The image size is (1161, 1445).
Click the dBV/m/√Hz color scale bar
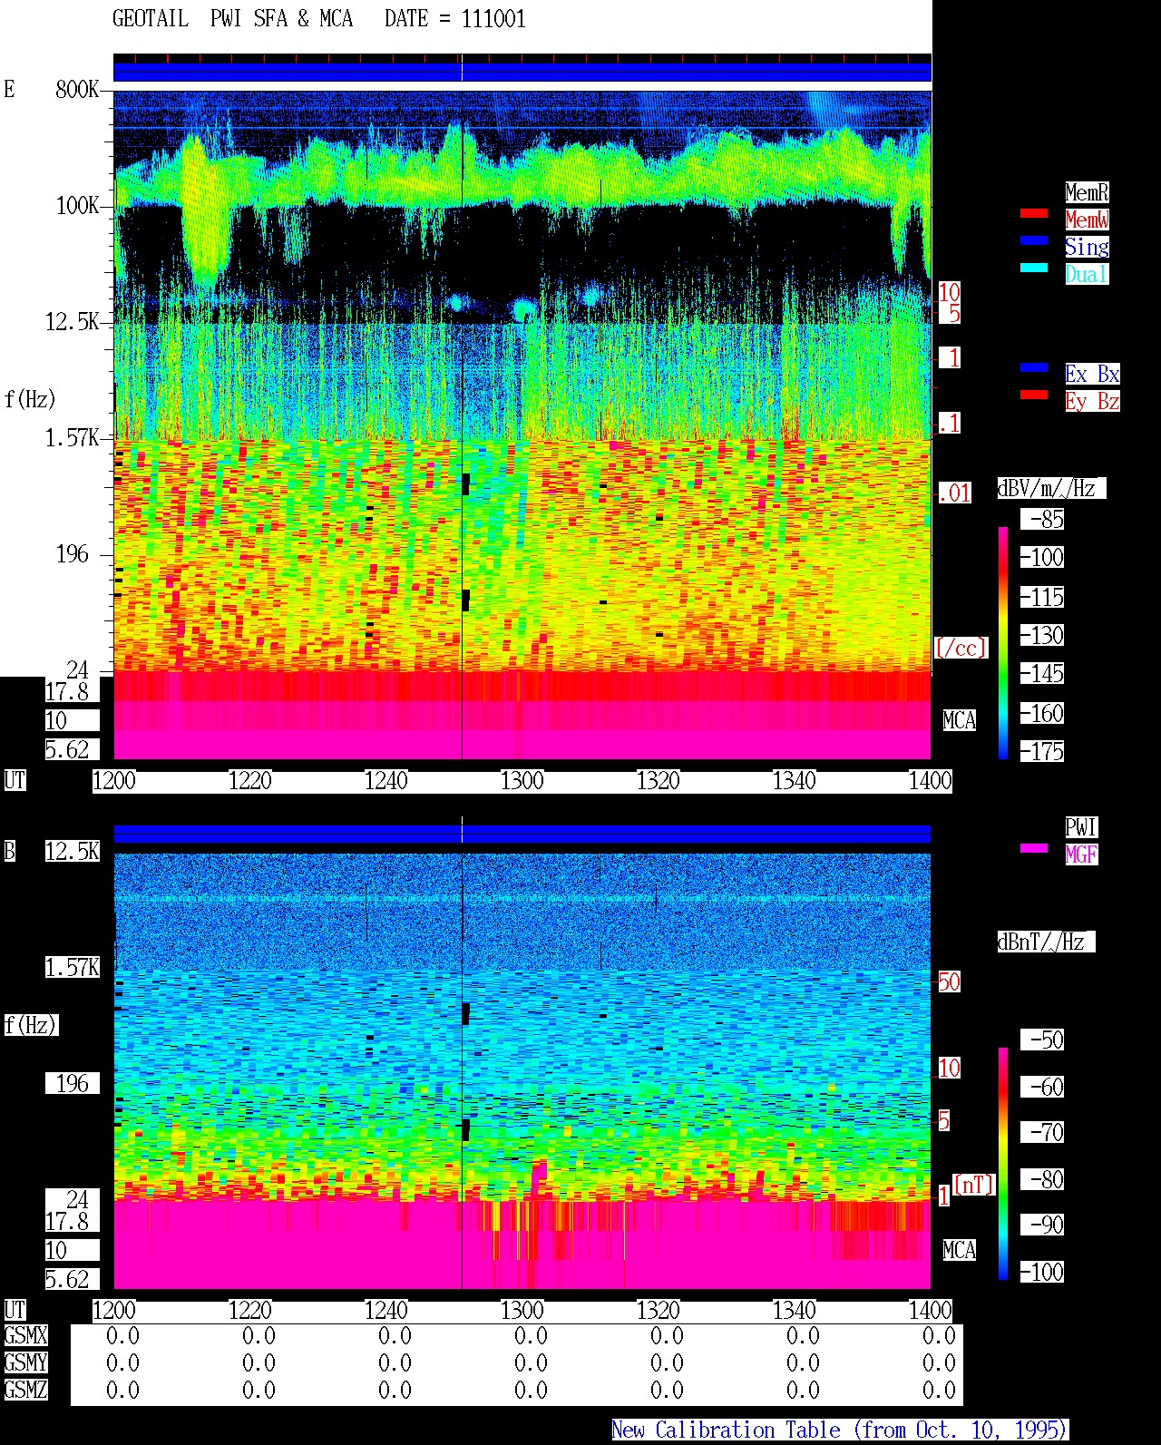tap(1003, 642)
